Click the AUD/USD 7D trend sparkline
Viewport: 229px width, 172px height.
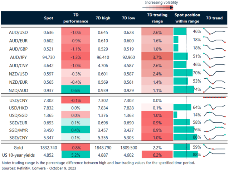point(214,32)
